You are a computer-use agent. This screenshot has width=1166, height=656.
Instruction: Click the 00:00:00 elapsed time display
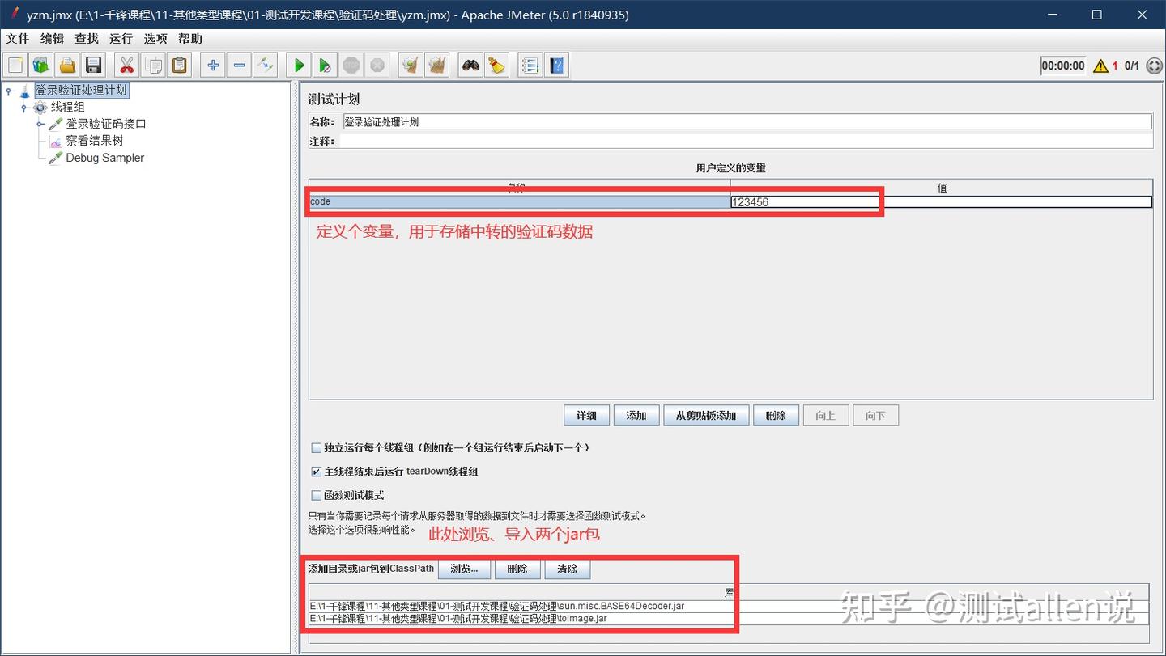(1062, 66)
